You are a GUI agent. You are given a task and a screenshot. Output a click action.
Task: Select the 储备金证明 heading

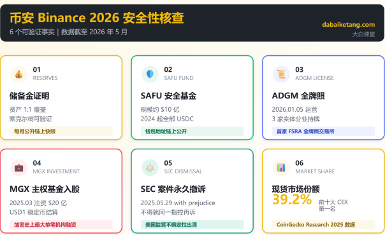29,96
